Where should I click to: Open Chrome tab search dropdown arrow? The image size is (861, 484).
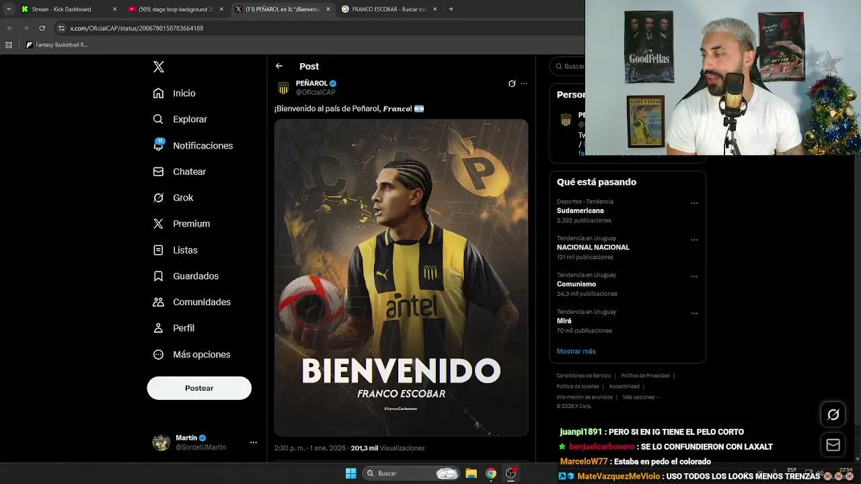tap(8, 9)
